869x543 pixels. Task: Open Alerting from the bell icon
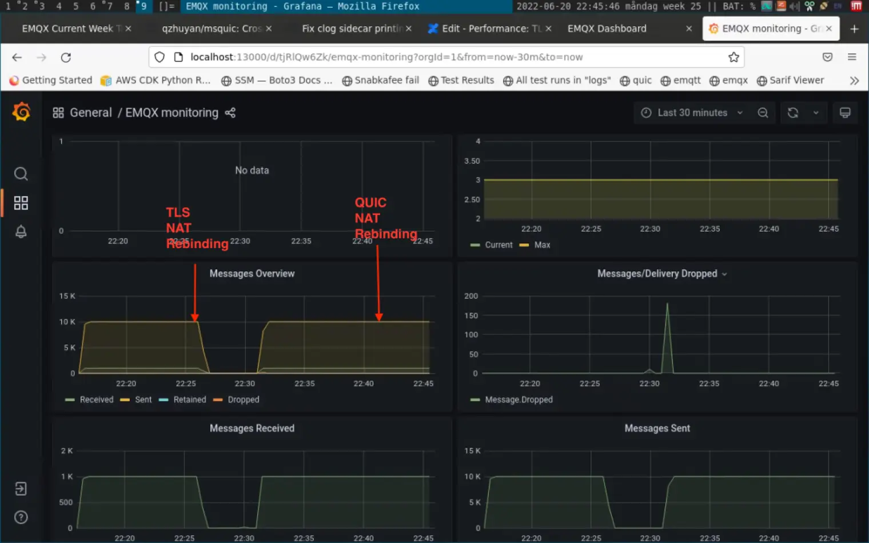(x=21, y=231)
